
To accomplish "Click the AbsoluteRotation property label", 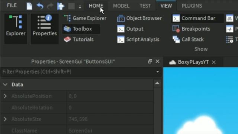I will [32, 108].
